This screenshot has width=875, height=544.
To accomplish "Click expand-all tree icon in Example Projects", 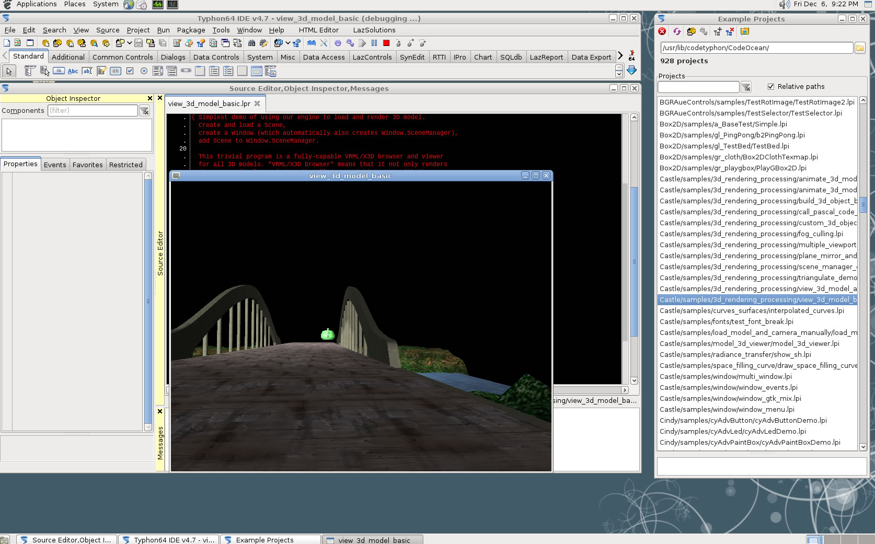I will [718, 31].
